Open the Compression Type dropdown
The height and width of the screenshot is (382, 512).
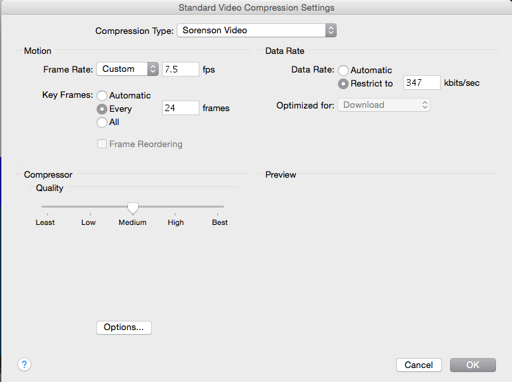257,31
